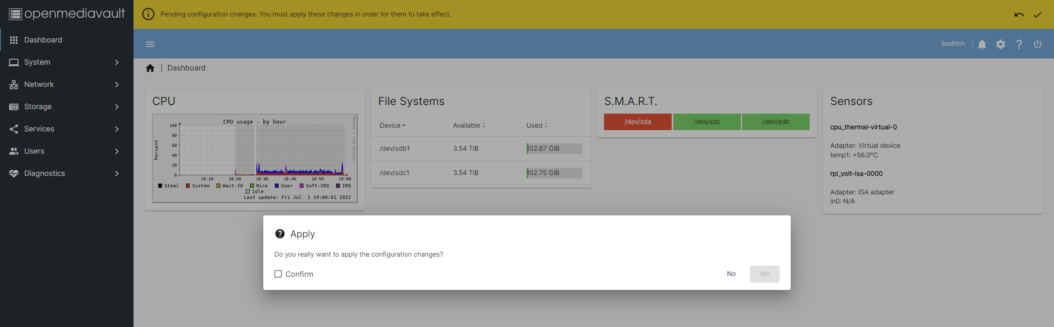Open the notifications bell
1054x327 pixels.
click(982, 44)
